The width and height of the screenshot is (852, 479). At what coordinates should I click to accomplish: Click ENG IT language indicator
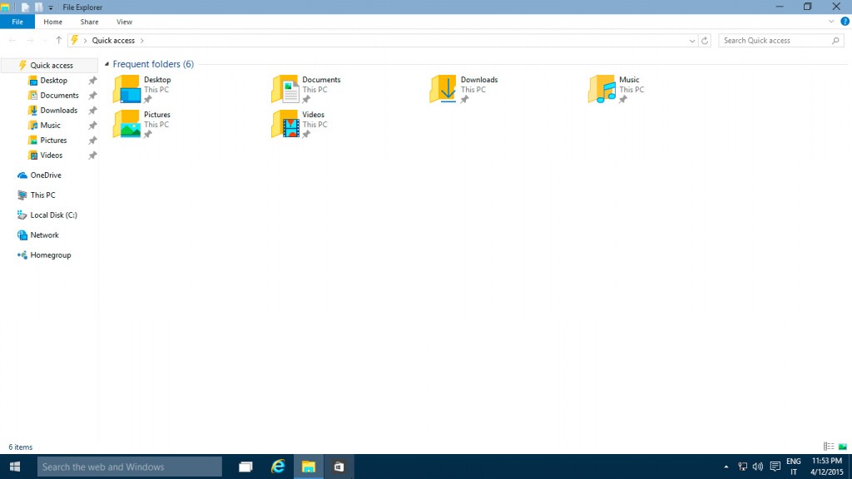(793, 467)
